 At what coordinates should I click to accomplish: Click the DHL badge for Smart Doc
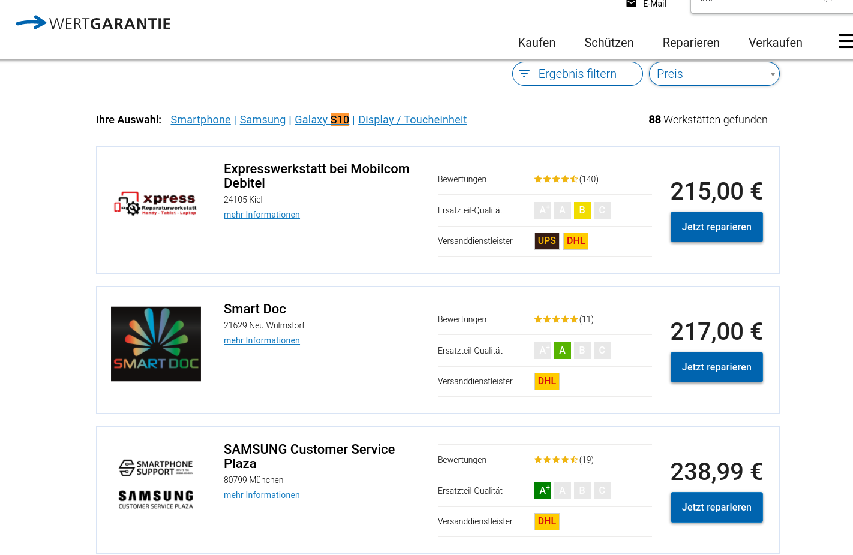[x=547, y=381]
